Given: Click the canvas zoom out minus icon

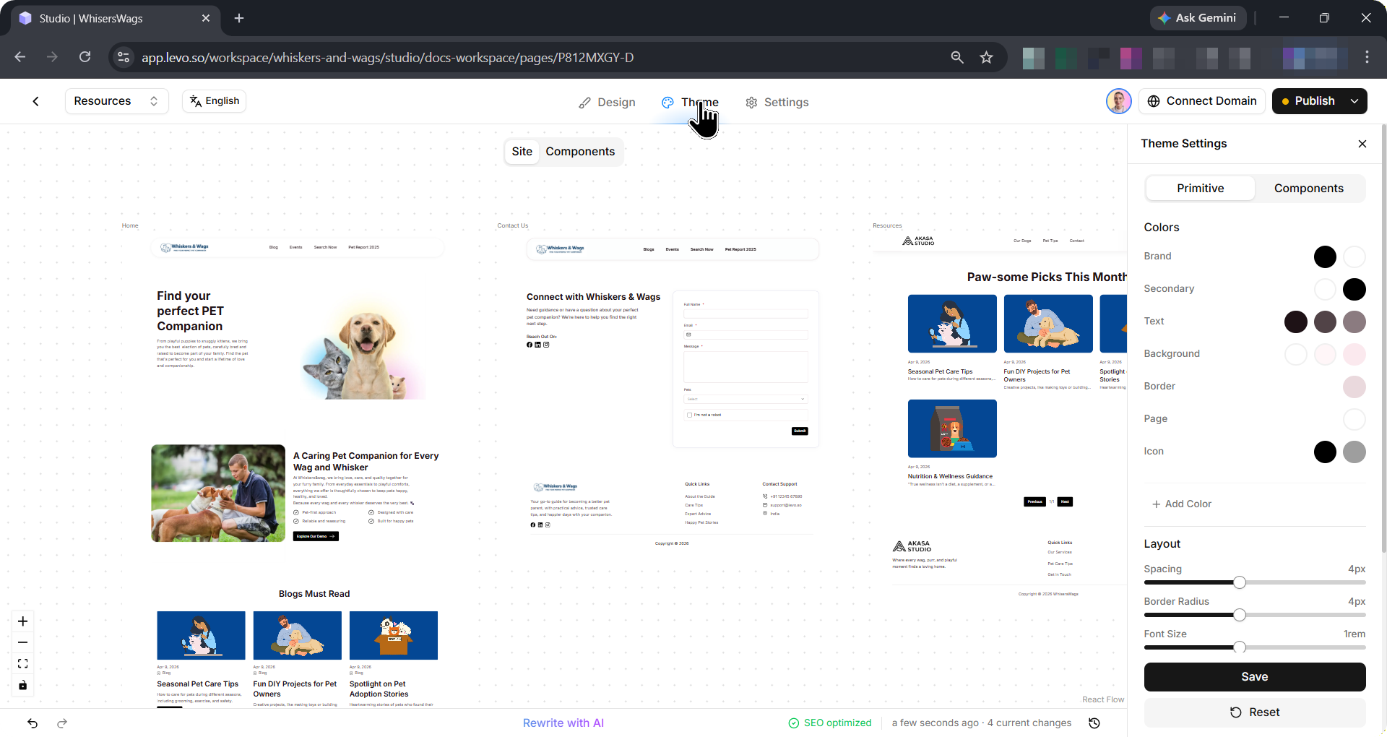Looking at the screenshot, I should click(23, 642).
